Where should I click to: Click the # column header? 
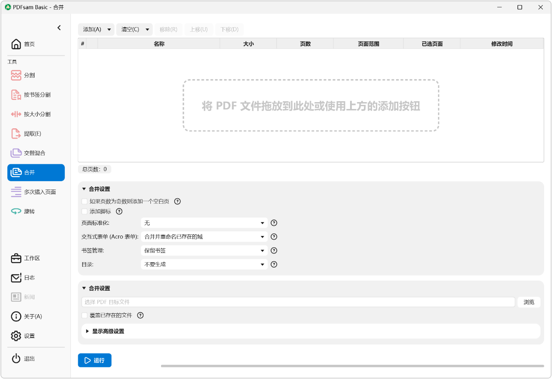(x=82, y=44)
